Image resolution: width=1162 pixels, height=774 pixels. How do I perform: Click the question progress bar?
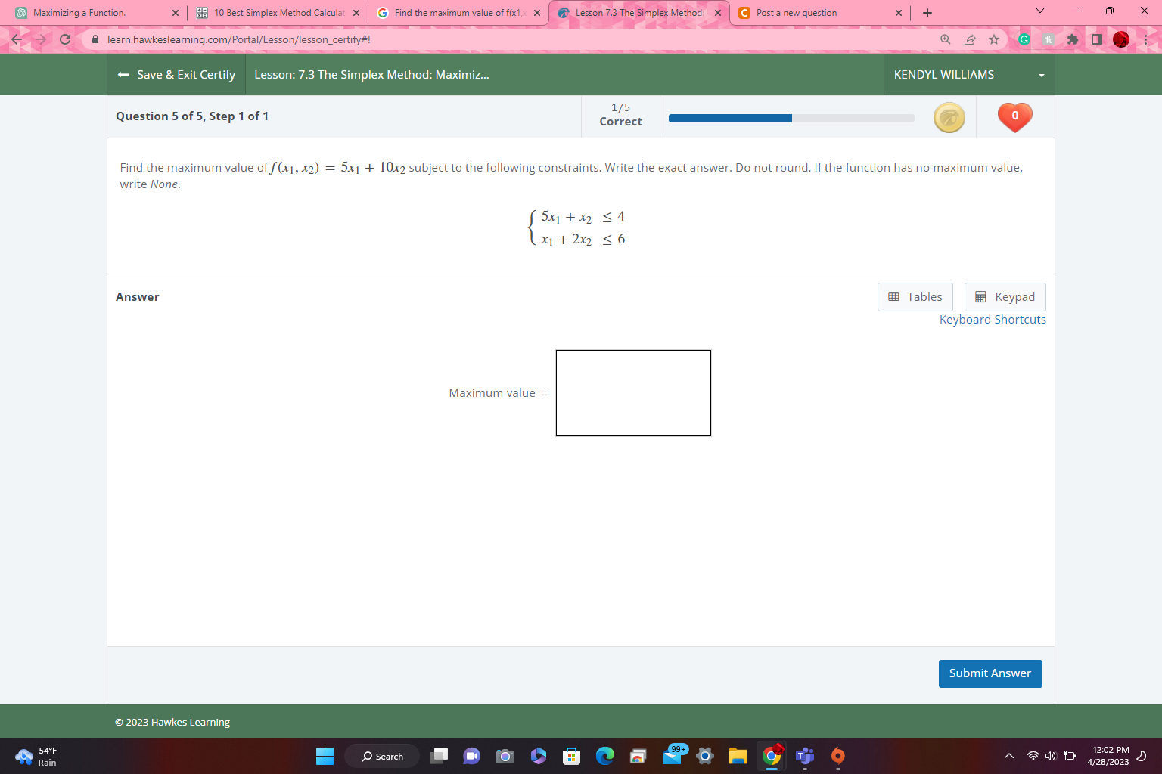pyautogui.click(x=791, y=118)
